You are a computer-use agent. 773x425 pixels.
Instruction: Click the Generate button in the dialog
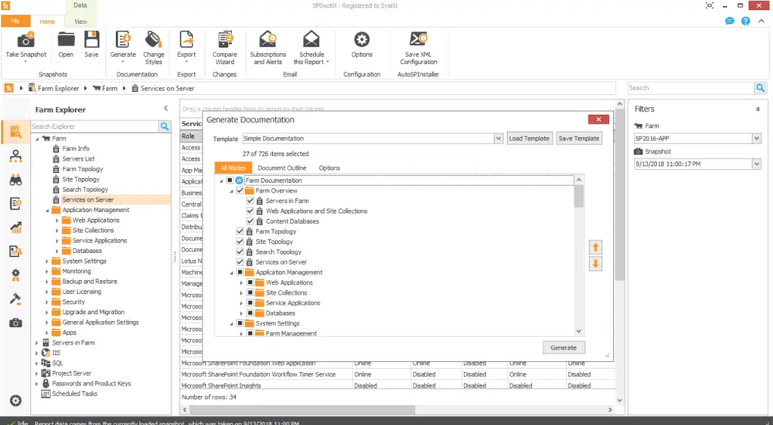point(564,347)
